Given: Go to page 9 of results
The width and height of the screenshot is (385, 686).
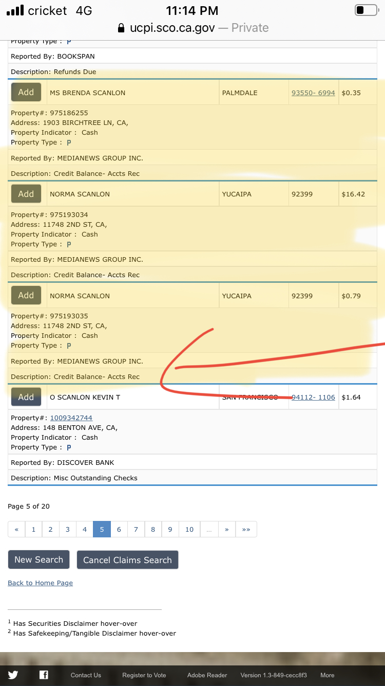Looking at the screenshot, I should coord(170,529).
